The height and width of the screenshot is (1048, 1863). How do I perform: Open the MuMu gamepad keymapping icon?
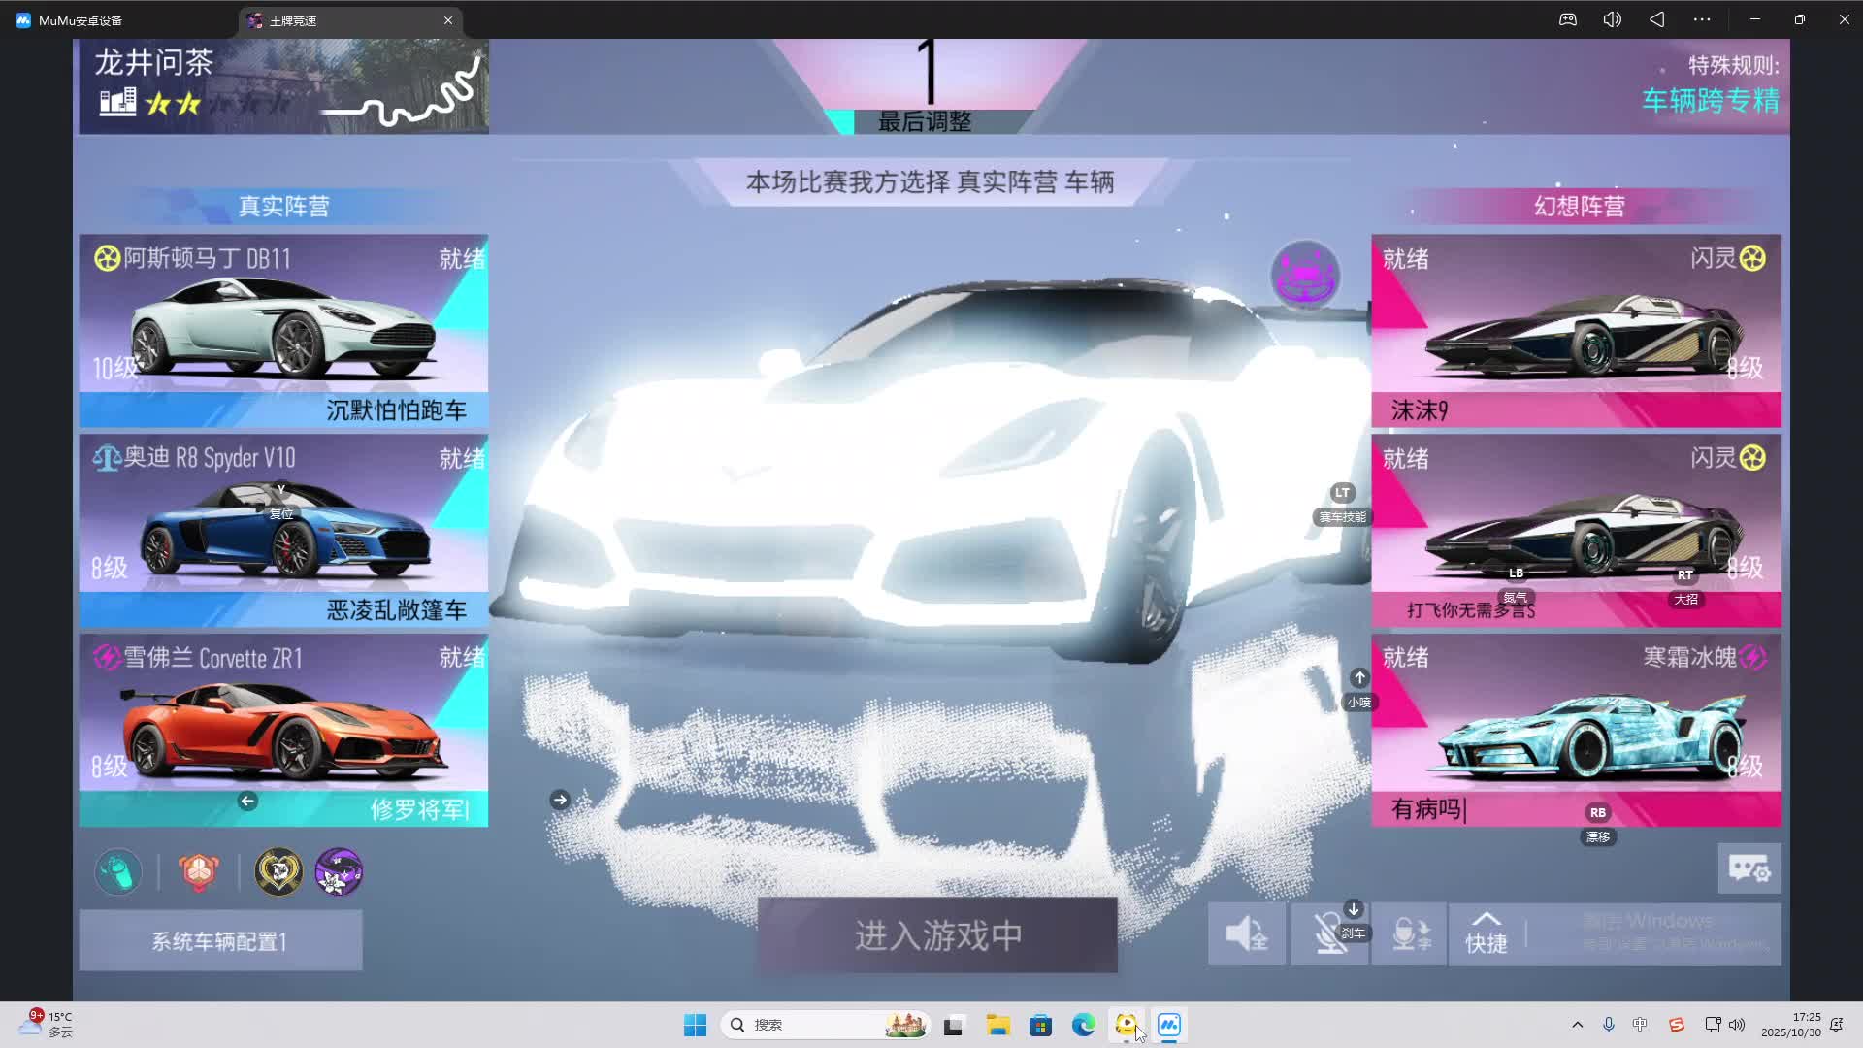(x=1568, y=19)
